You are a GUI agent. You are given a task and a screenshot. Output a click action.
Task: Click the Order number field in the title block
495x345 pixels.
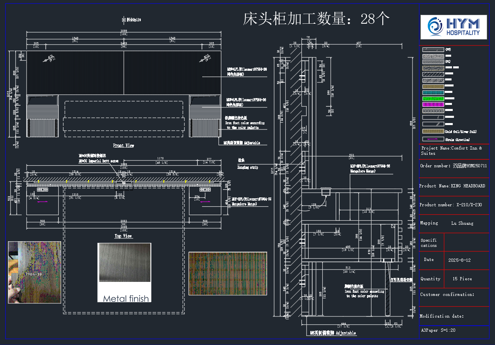point(454,166)
